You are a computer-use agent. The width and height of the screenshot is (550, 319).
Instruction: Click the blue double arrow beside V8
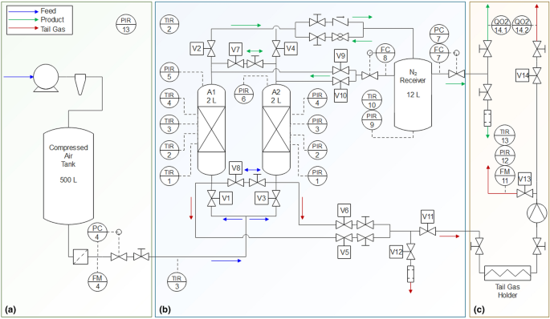pos(253,170)
